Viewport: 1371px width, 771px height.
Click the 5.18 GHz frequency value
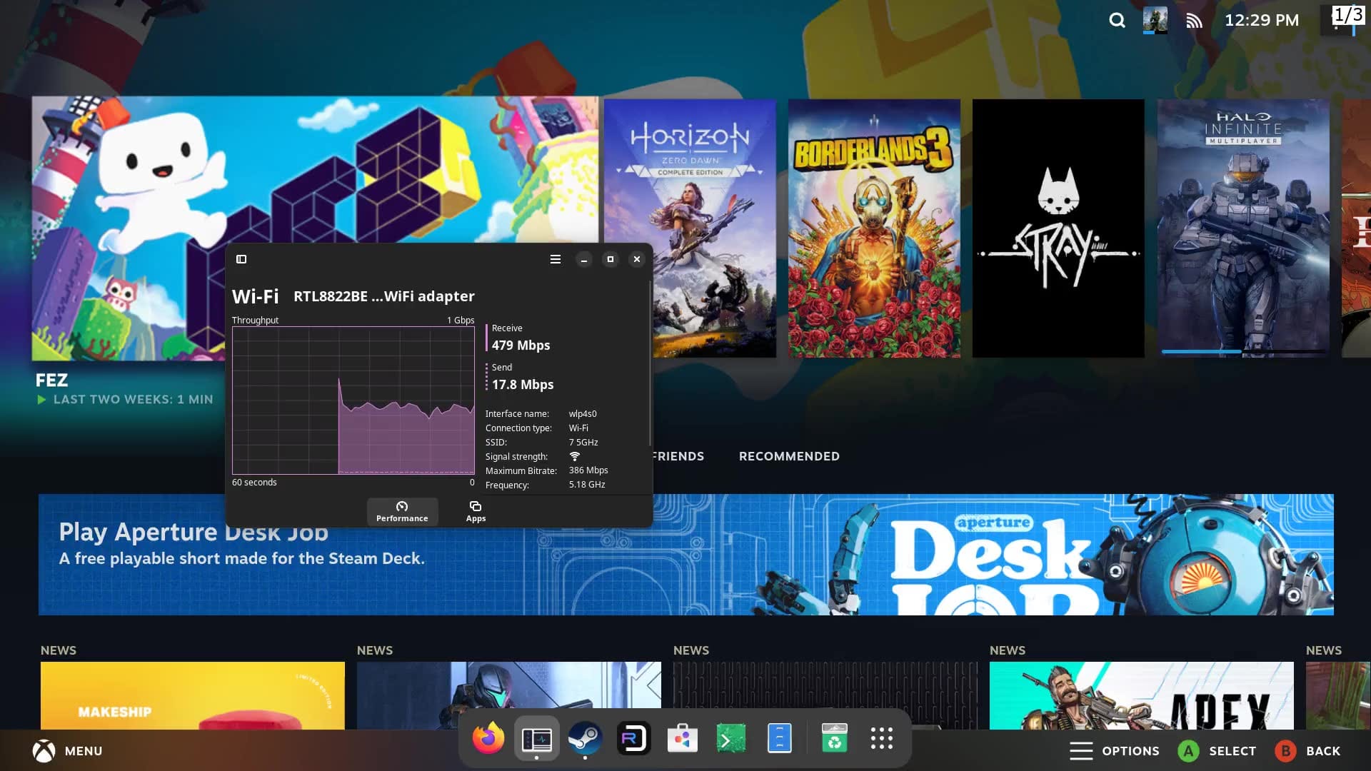tap(587, 485)
